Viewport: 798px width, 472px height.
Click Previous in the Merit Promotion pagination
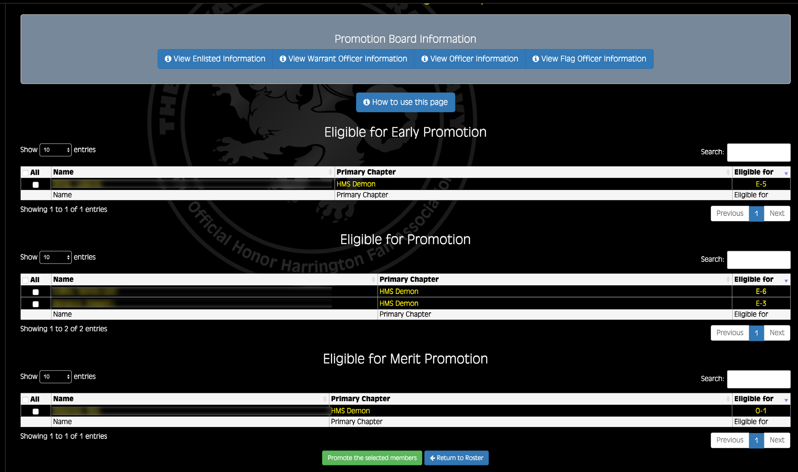pos(730,440)
